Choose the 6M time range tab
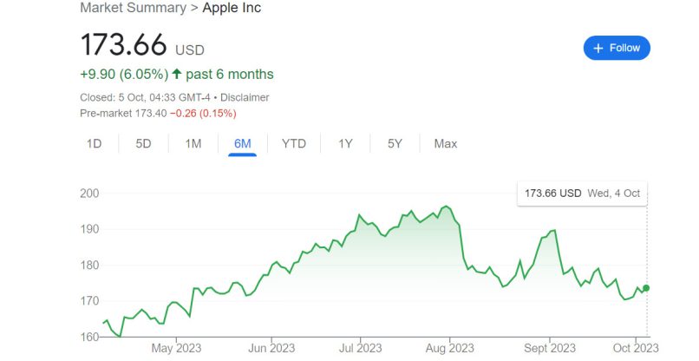The image size is (699, 361). point(243,143)
